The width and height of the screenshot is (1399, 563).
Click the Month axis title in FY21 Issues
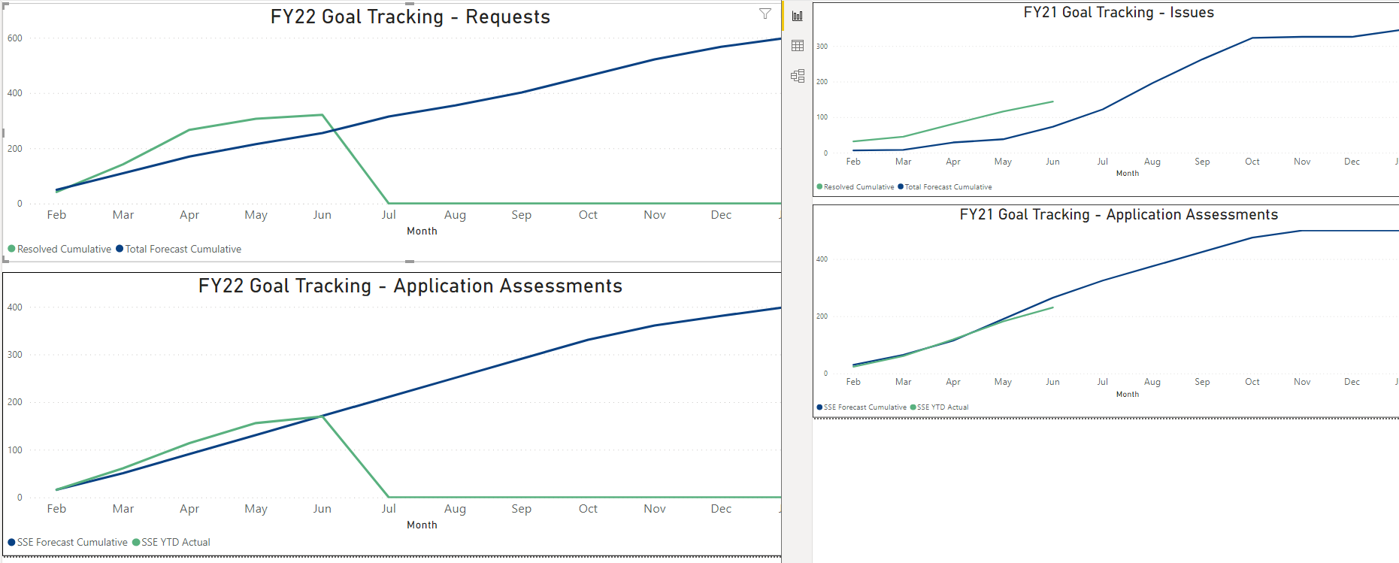tap(1128, 174)
